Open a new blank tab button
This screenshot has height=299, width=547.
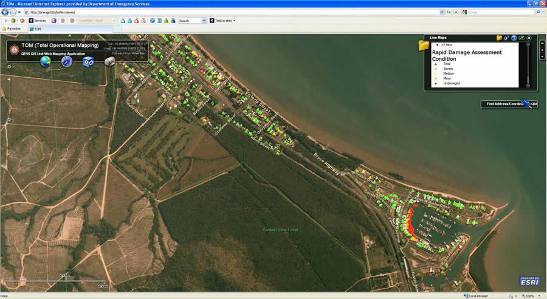pyautogui.click(x=117, y=29)
